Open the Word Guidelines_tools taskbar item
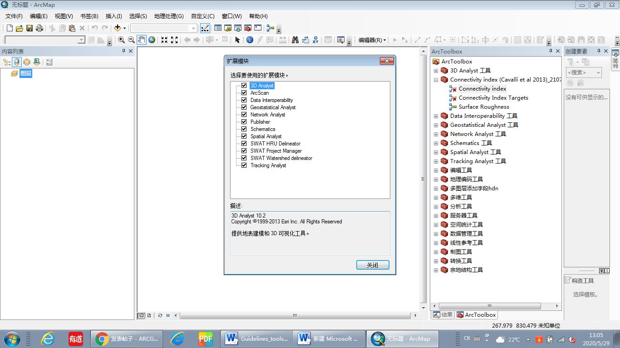Image resolution: width=620 pixels, height=348 pixels. pyautogui.click(x=257, y=338)
